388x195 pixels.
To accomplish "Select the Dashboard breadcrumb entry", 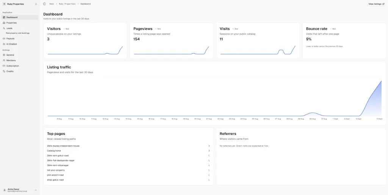I will [85, 4].
